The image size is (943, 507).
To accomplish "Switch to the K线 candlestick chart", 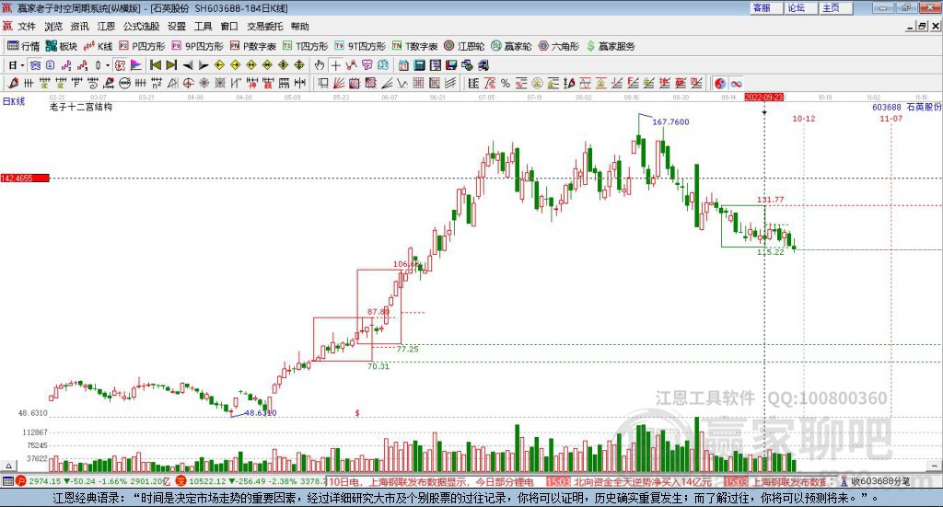I will (99, 46).
